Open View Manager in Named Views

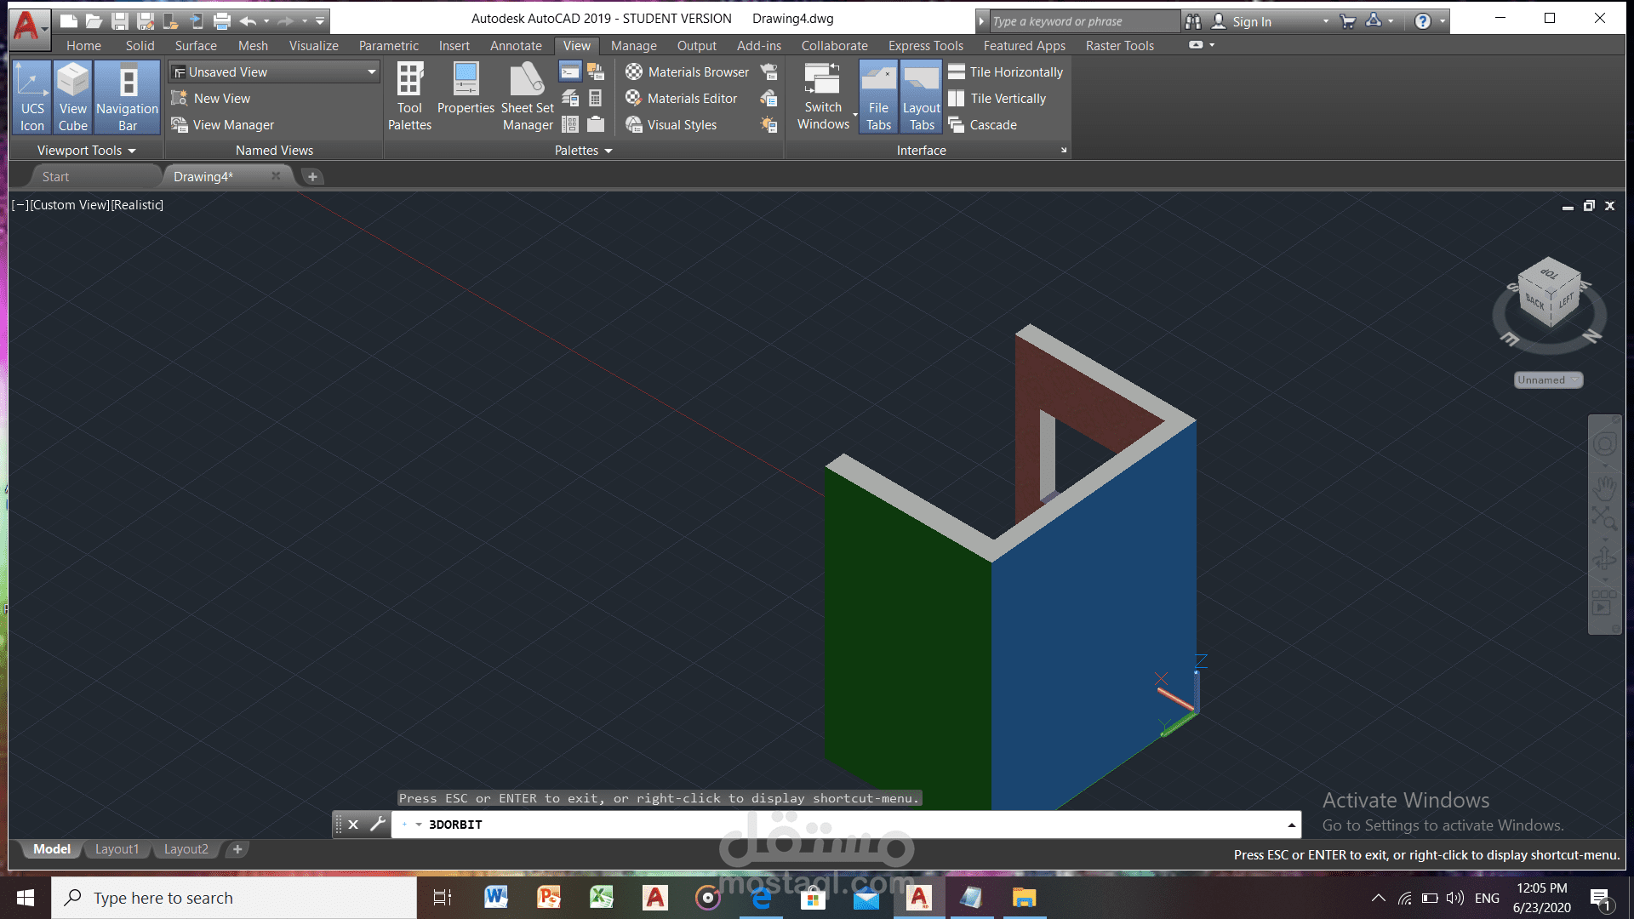[223, 125]
